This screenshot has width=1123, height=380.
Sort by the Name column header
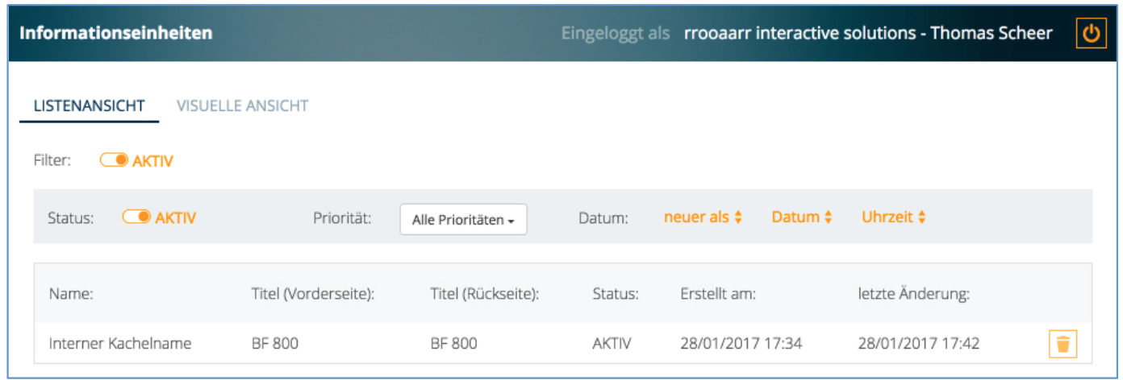[x=71, y=294]
